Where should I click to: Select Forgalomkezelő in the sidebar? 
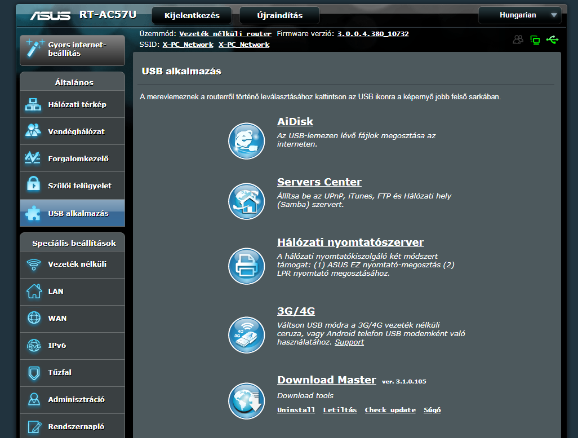click(x=72, y=158)
